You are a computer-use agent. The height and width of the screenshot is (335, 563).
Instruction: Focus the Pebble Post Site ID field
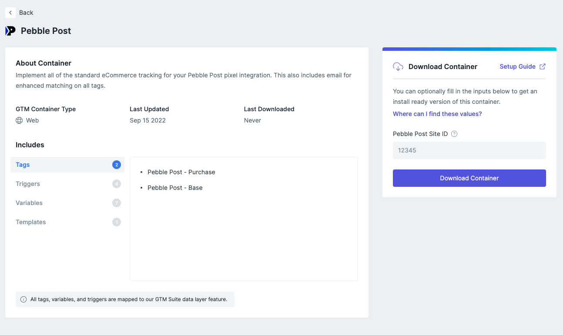coord(469,150)
